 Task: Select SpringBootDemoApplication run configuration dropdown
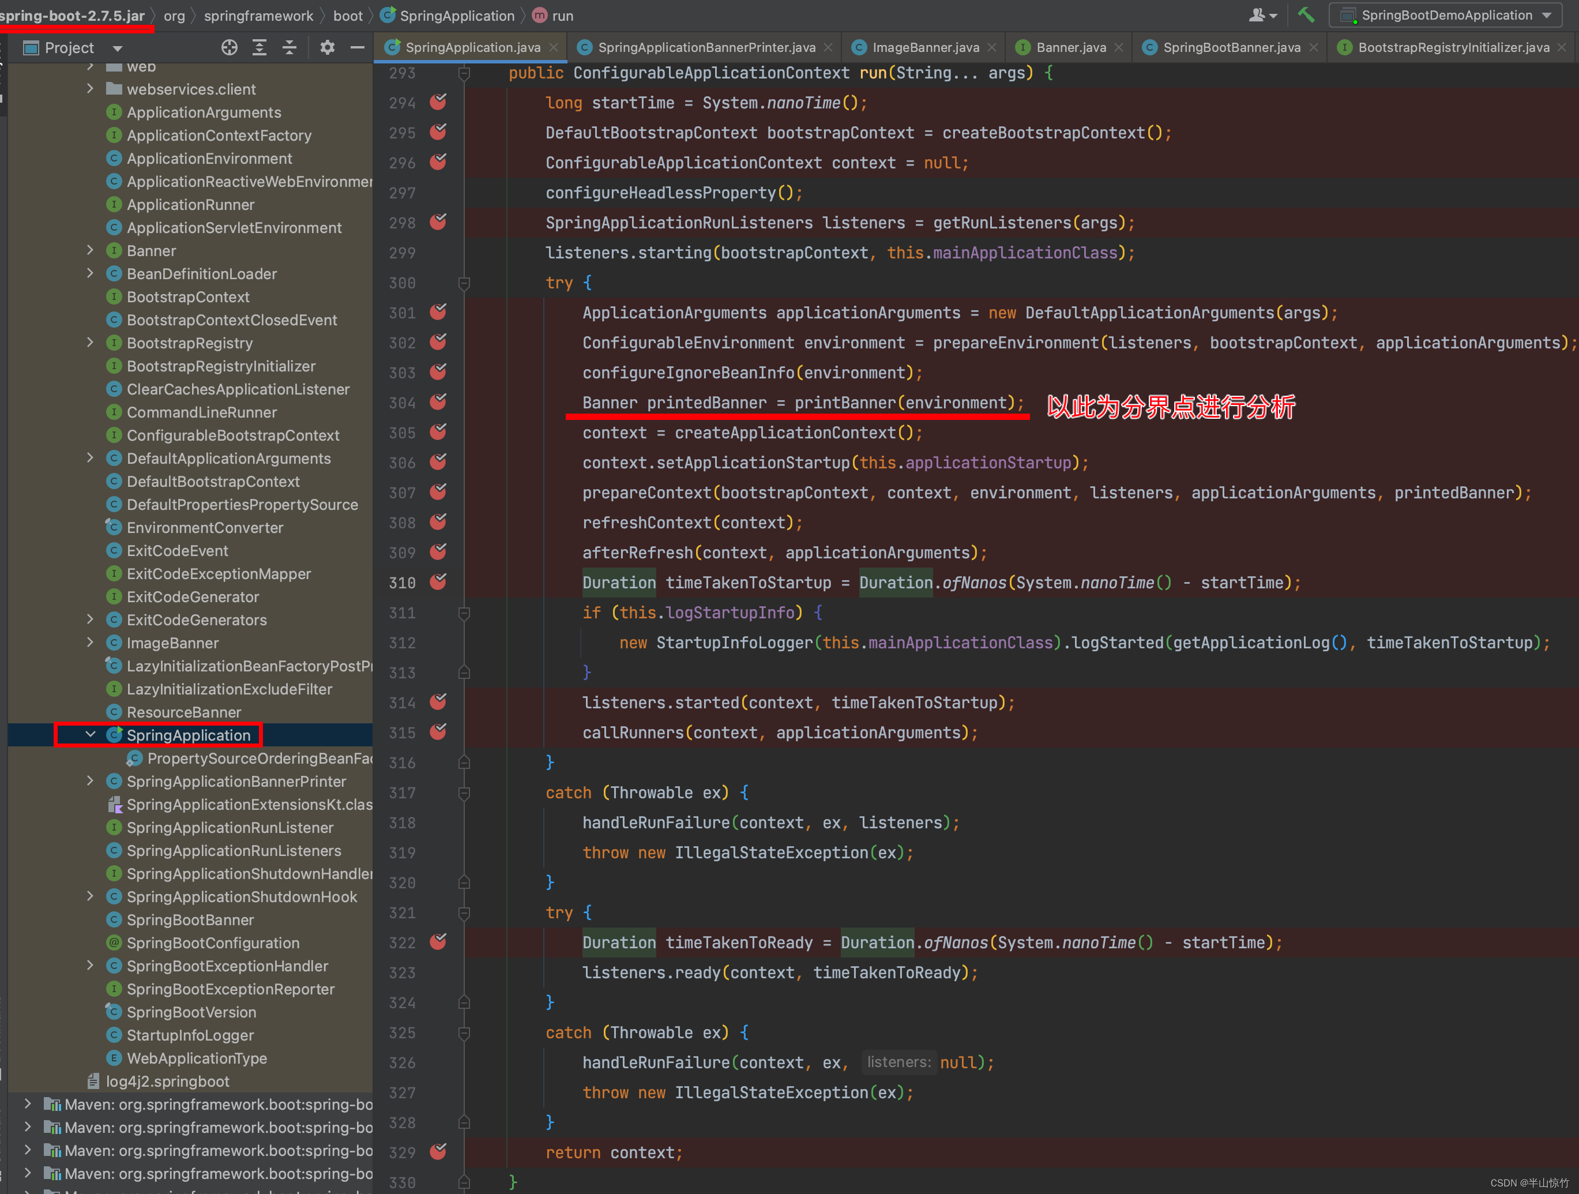[x=1448, y=15]
